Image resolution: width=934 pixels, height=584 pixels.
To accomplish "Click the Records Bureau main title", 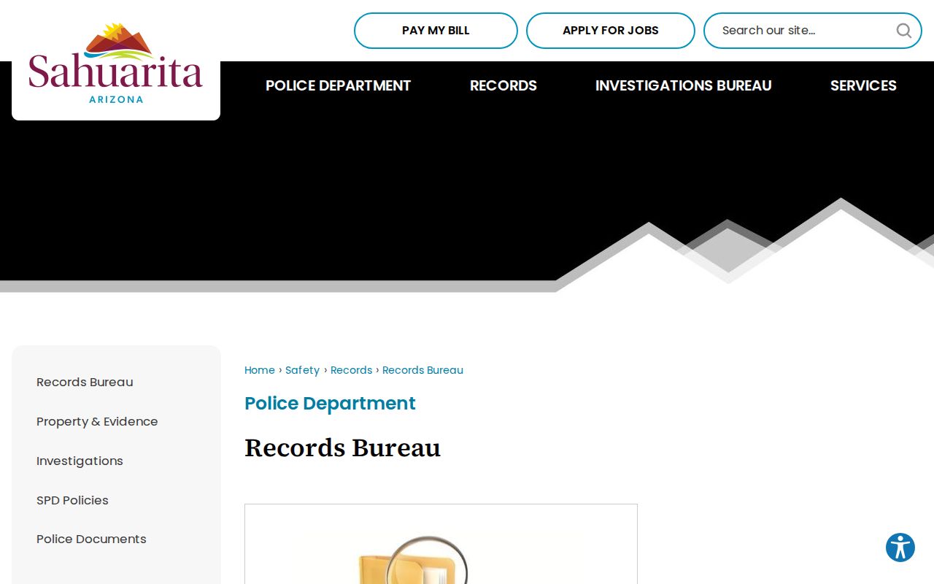I will click(342, 447).
